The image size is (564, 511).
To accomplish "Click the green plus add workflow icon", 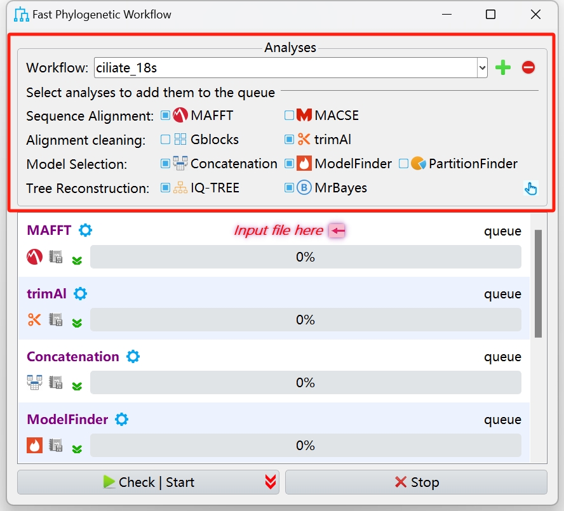I will [x=503, y=67].
